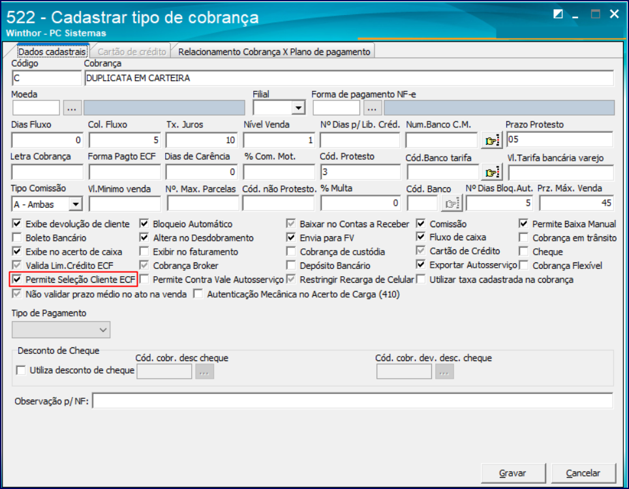Expand the Tipo Comissão dropdown
The height and width of the screenshot is (489, 629).
click(x=76, y=204)
